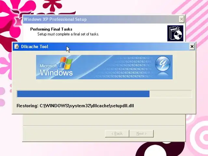
Task: Click the Next button in Setup window
Action: coord(141,134)
